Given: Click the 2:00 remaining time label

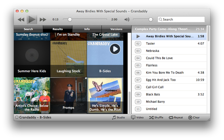Looking at the screenshot, I should pos(114,19).
